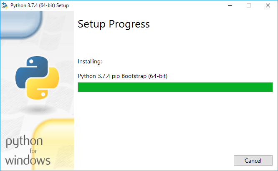The width and height of the screenshot is (278, 171).
Task: Click the disabled maximize window button
Action: coord(249,5)
